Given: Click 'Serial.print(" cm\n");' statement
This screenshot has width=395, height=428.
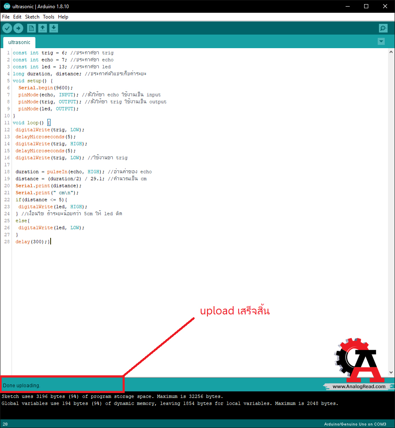Looking at the screenshot, I should tap(47, 193).
